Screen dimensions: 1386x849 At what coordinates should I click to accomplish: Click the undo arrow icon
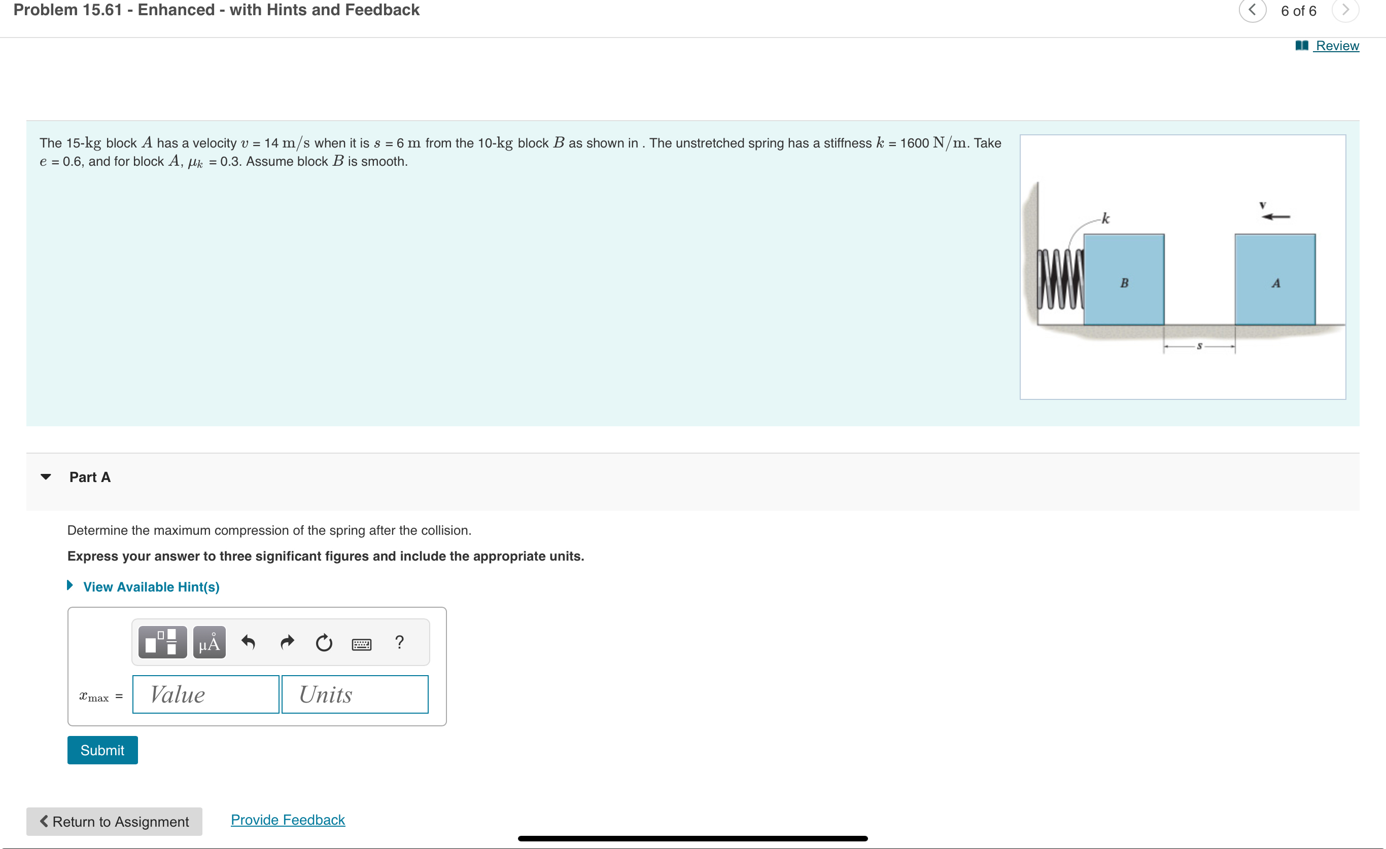tap(248, 642)
